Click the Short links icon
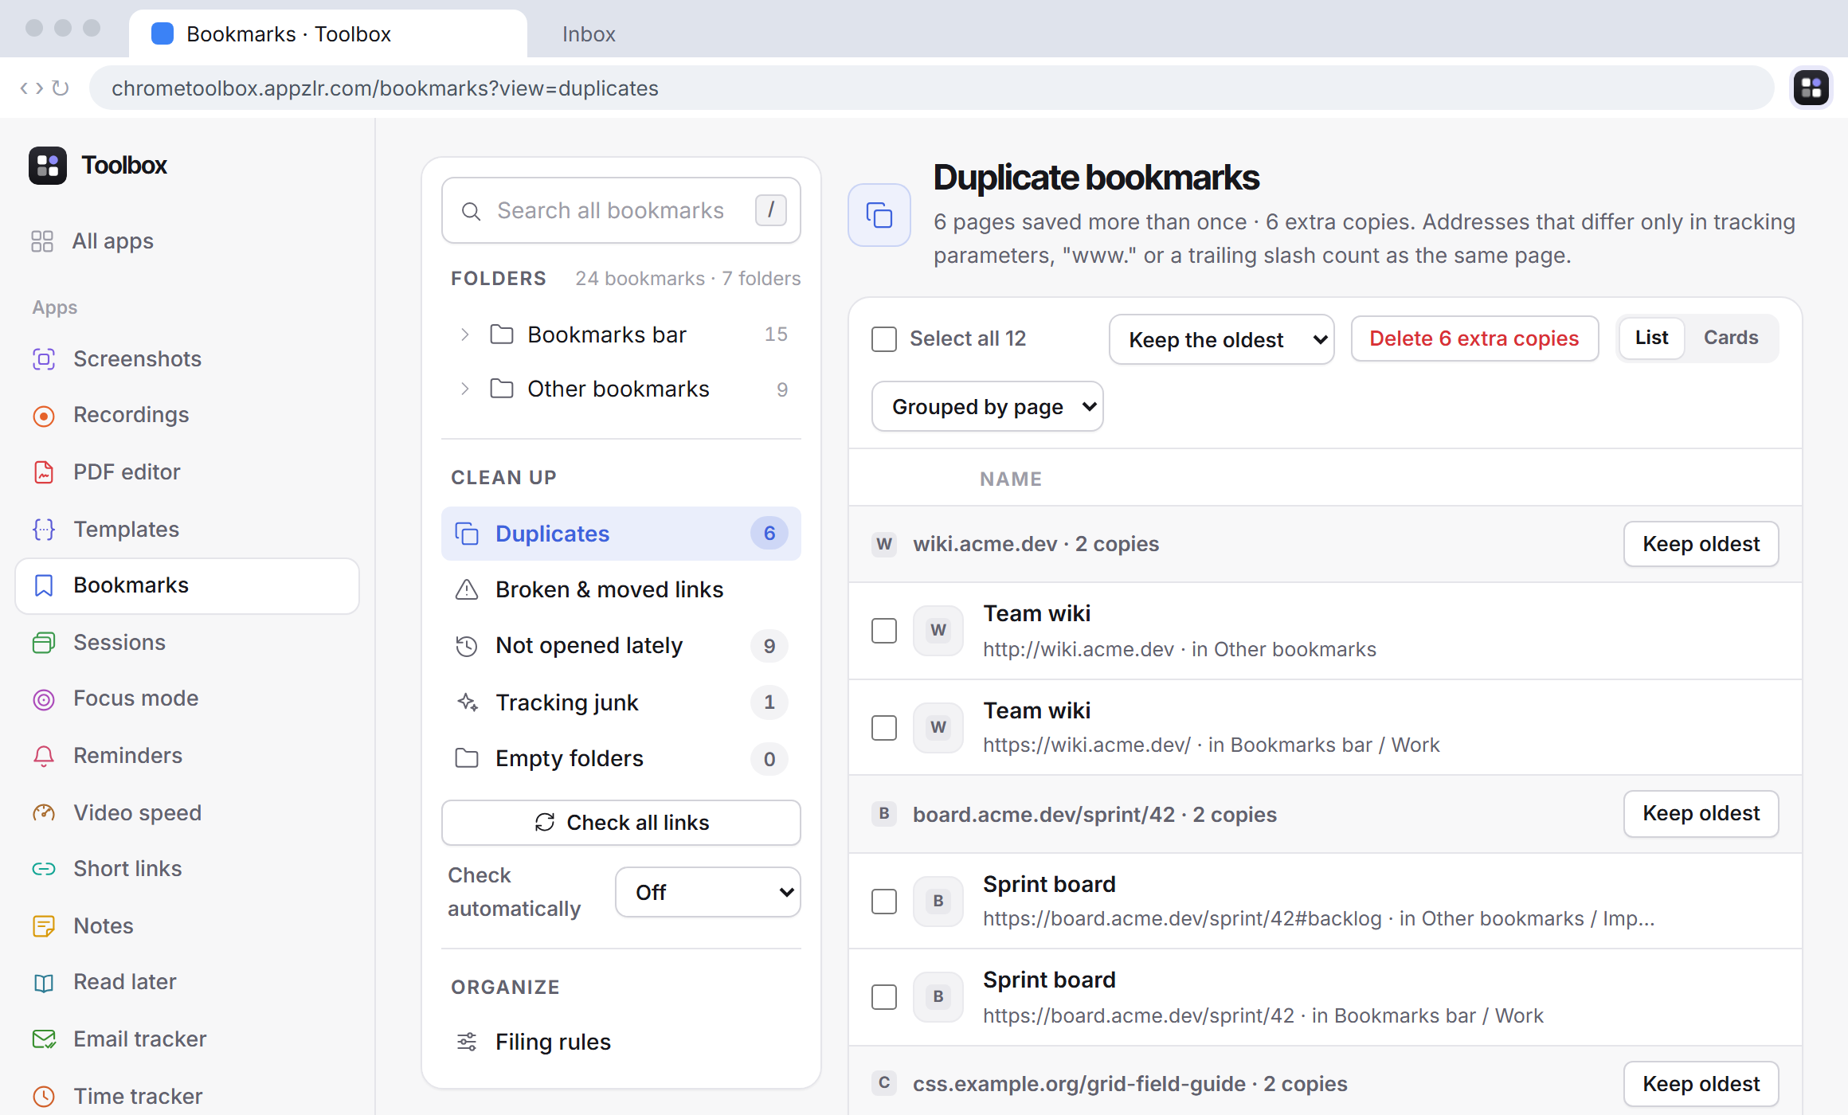Screen dimensions: 1848x1115 [x=44, y=869]
